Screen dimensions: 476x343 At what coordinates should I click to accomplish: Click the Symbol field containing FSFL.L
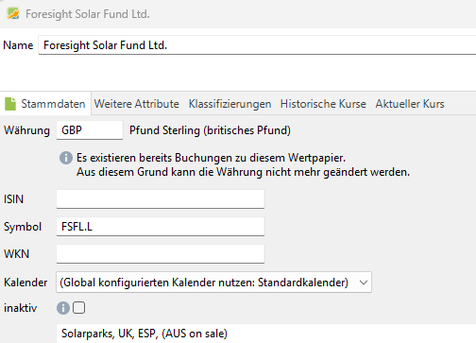click(x=161, y=227)
